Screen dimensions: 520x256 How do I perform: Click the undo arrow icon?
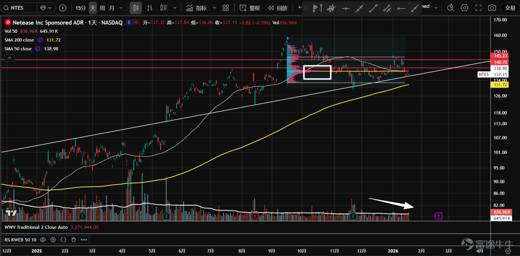(x=300, y=7)
